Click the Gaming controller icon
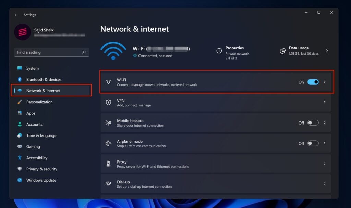Screen dimensions: 351x208 click(x=20, y=147)
